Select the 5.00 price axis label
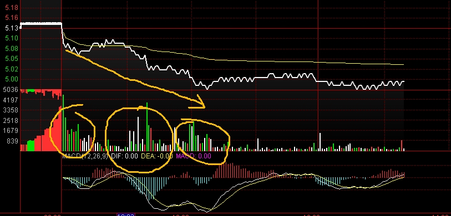The image size is (451, 216). pyautogui.click(x=12, y=79)
